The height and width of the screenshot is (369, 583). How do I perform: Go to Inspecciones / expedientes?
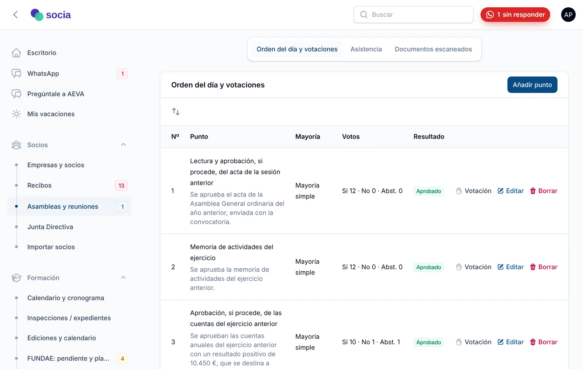[69, 318]
